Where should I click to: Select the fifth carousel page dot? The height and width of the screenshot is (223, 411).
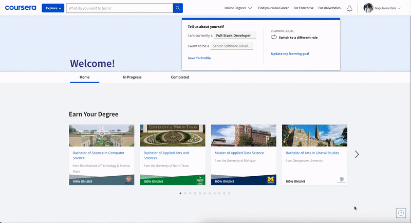point(200,193)
